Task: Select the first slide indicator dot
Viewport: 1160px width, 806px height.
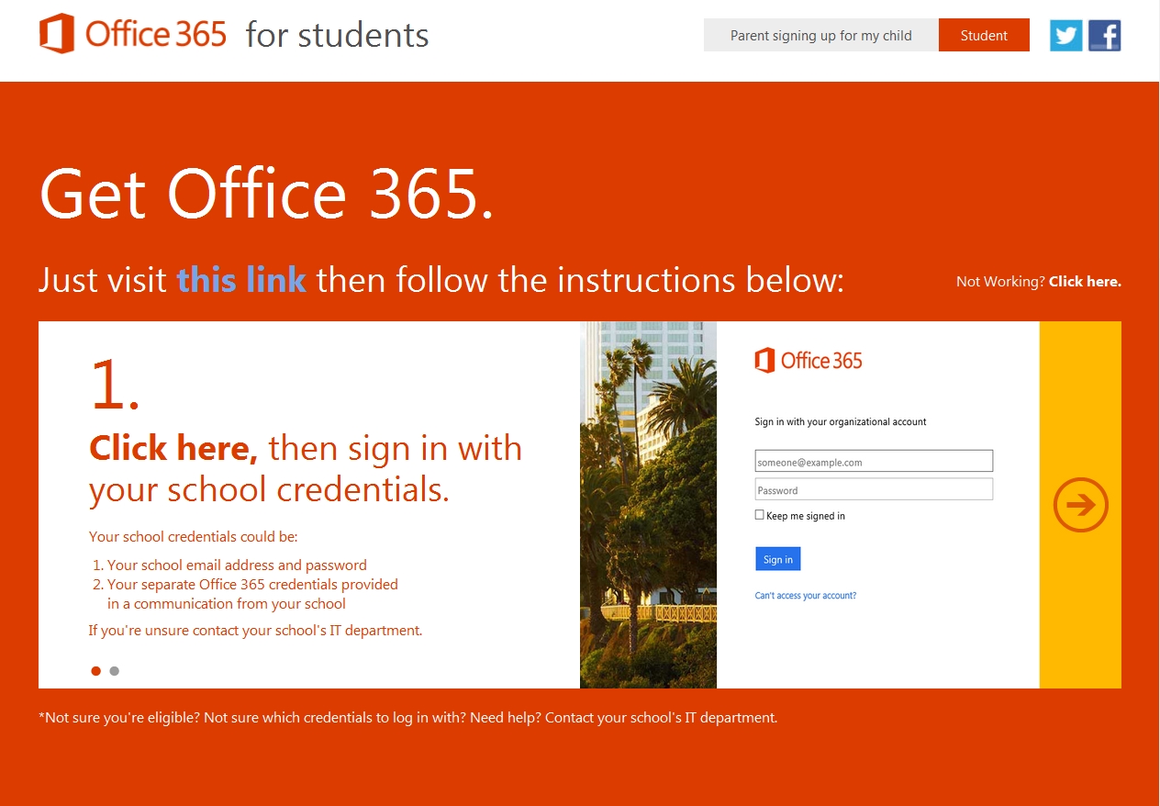Action: (x=96, y=671)
